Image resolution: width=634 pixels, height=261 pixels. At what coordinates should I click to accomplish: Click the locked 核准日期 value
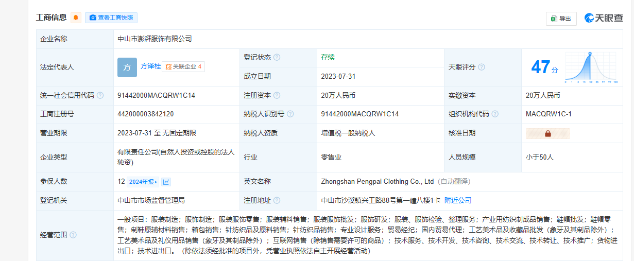pos(548,133)
